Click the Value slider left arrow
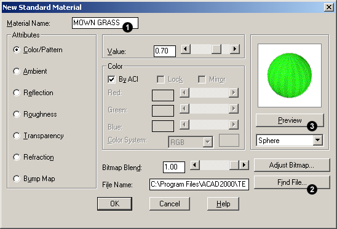 [186, 49]
